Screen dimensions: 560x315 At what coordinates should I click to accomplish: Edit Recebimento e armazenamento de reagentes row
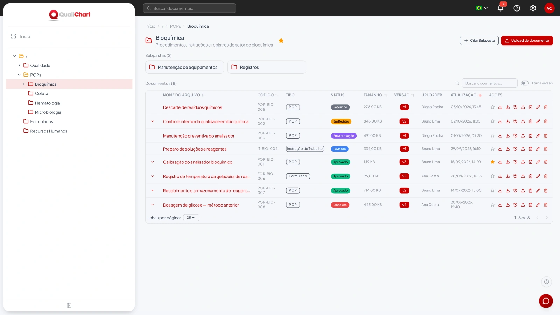click(x=538, y=191)
